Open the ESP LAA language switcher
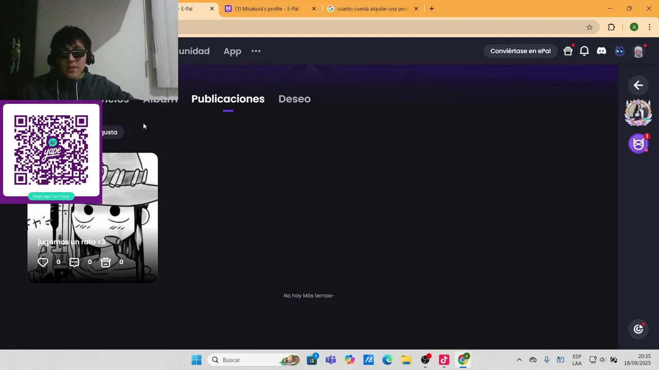This screenshot has height=370, width=659. click(x=577, y=360)
